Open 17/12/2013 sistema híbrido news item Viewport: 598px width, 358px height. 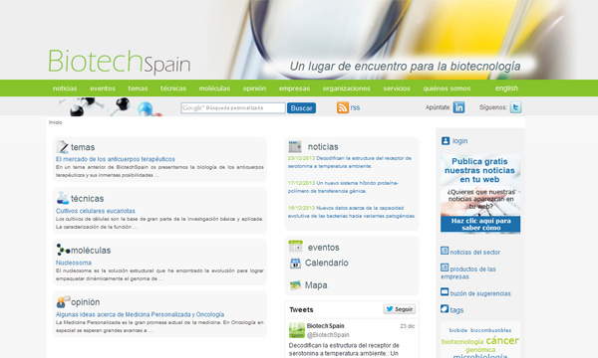343,187
